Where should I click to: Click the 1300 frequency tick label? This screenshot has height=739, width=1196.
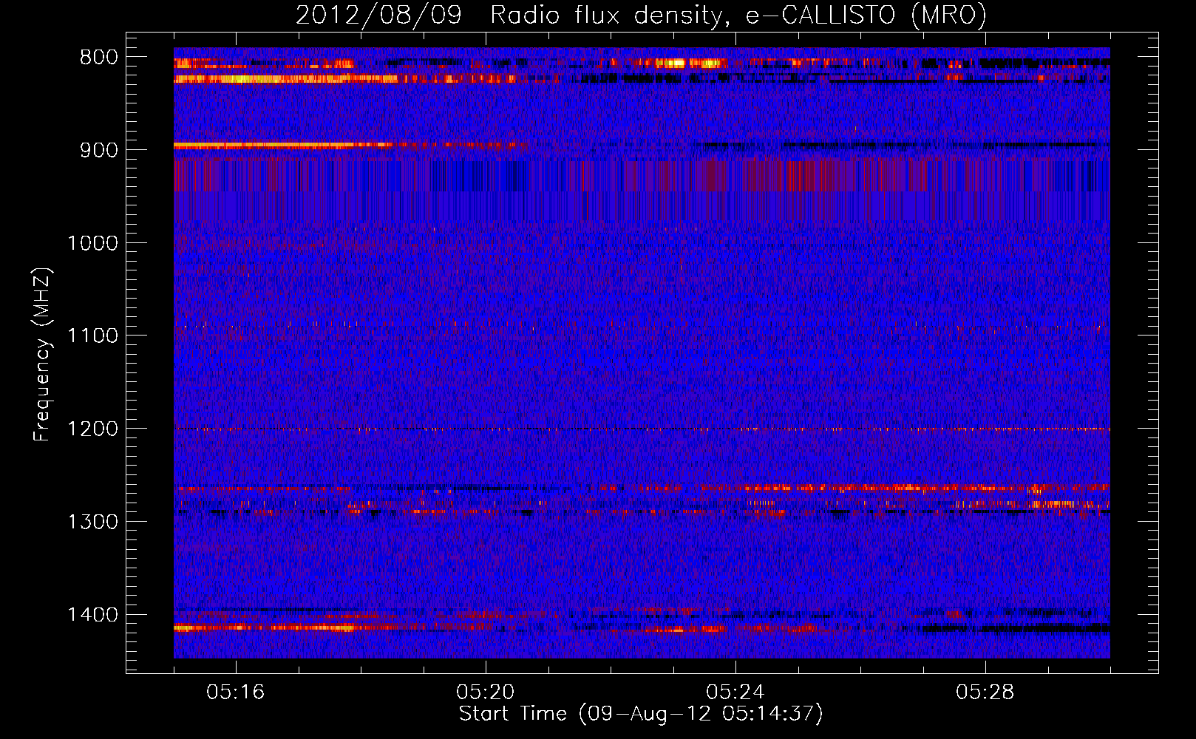pyautogui.click(x=92, y=522)
